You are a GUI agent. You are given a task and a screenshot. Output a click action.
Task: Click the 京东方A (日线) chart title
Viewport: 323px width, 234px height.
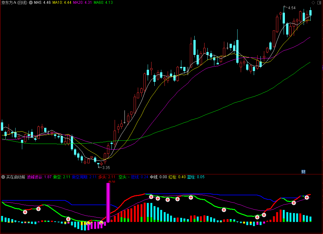click(x=14, y=3)
